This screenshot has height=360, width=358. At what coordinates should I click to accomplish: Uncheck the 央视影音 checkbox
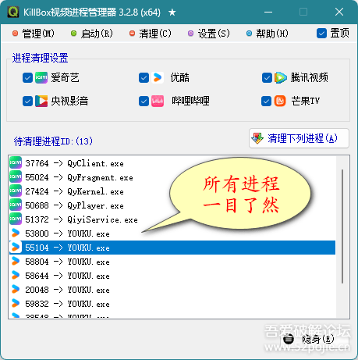coord(27,102)
